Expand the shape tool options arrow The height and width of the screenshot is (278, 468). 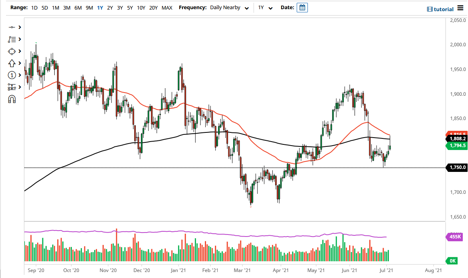coord(20,51)
